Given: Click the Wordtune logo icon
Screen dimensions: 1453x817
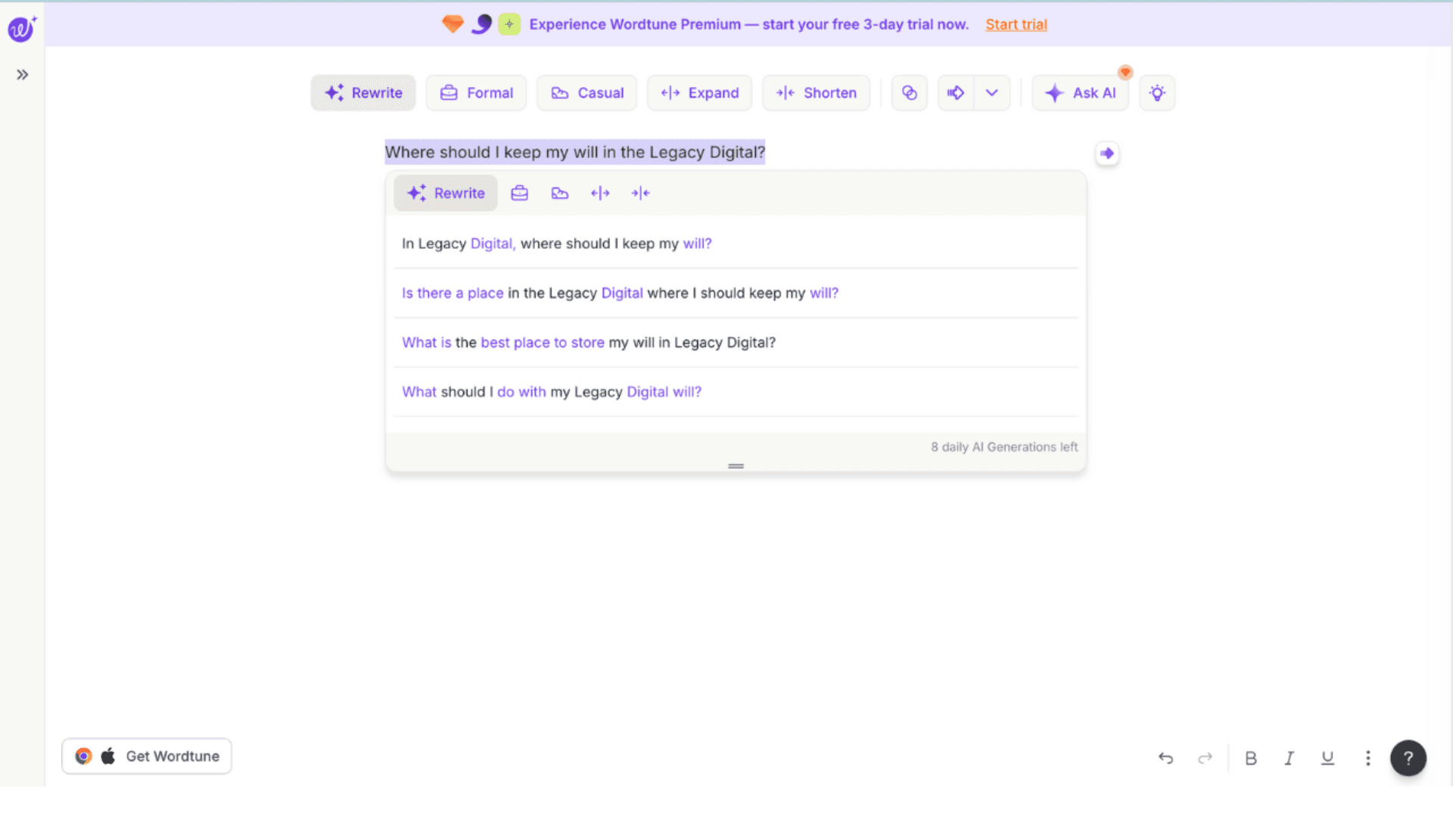Looking at the screenshot, I should pyautogui.click(x=21, y=29).
